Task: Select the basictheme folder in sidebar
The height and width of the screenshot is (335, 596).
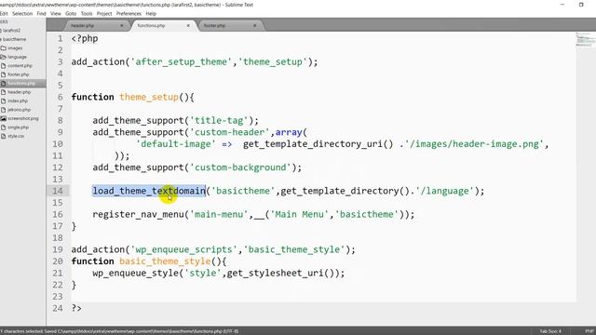Action: coord(15,39)
